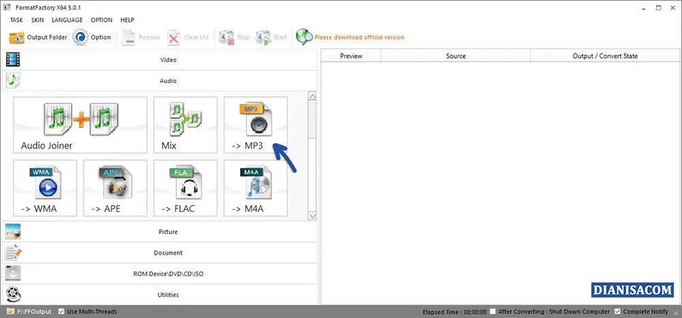Click the Elapsed Time 00:00:00 readout
682x318 pixels.
(454, 312)
